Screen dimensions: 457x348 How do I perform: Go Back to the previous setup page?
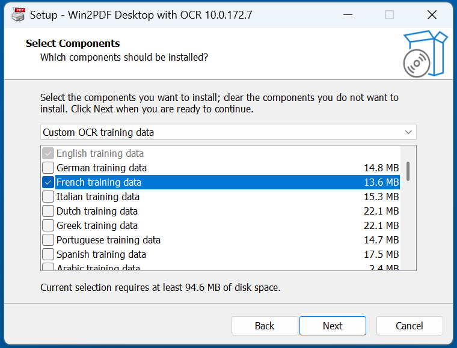coord(265,326)
